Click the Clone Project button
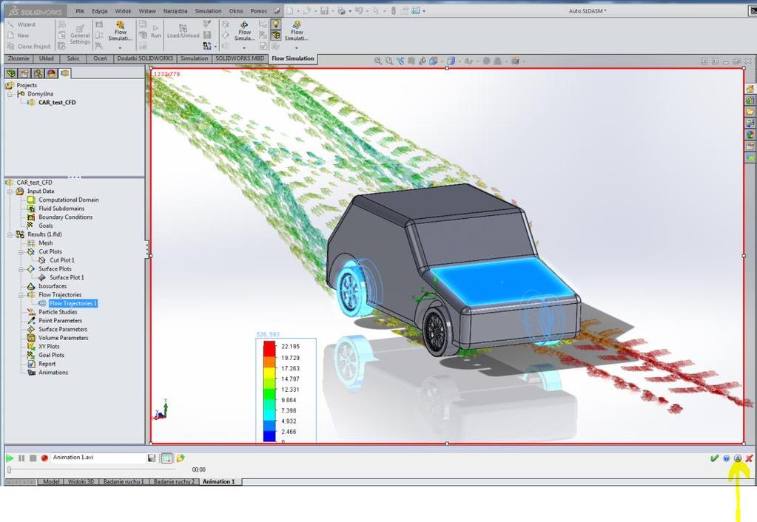The image size is (757, 522). coord(28,47)
